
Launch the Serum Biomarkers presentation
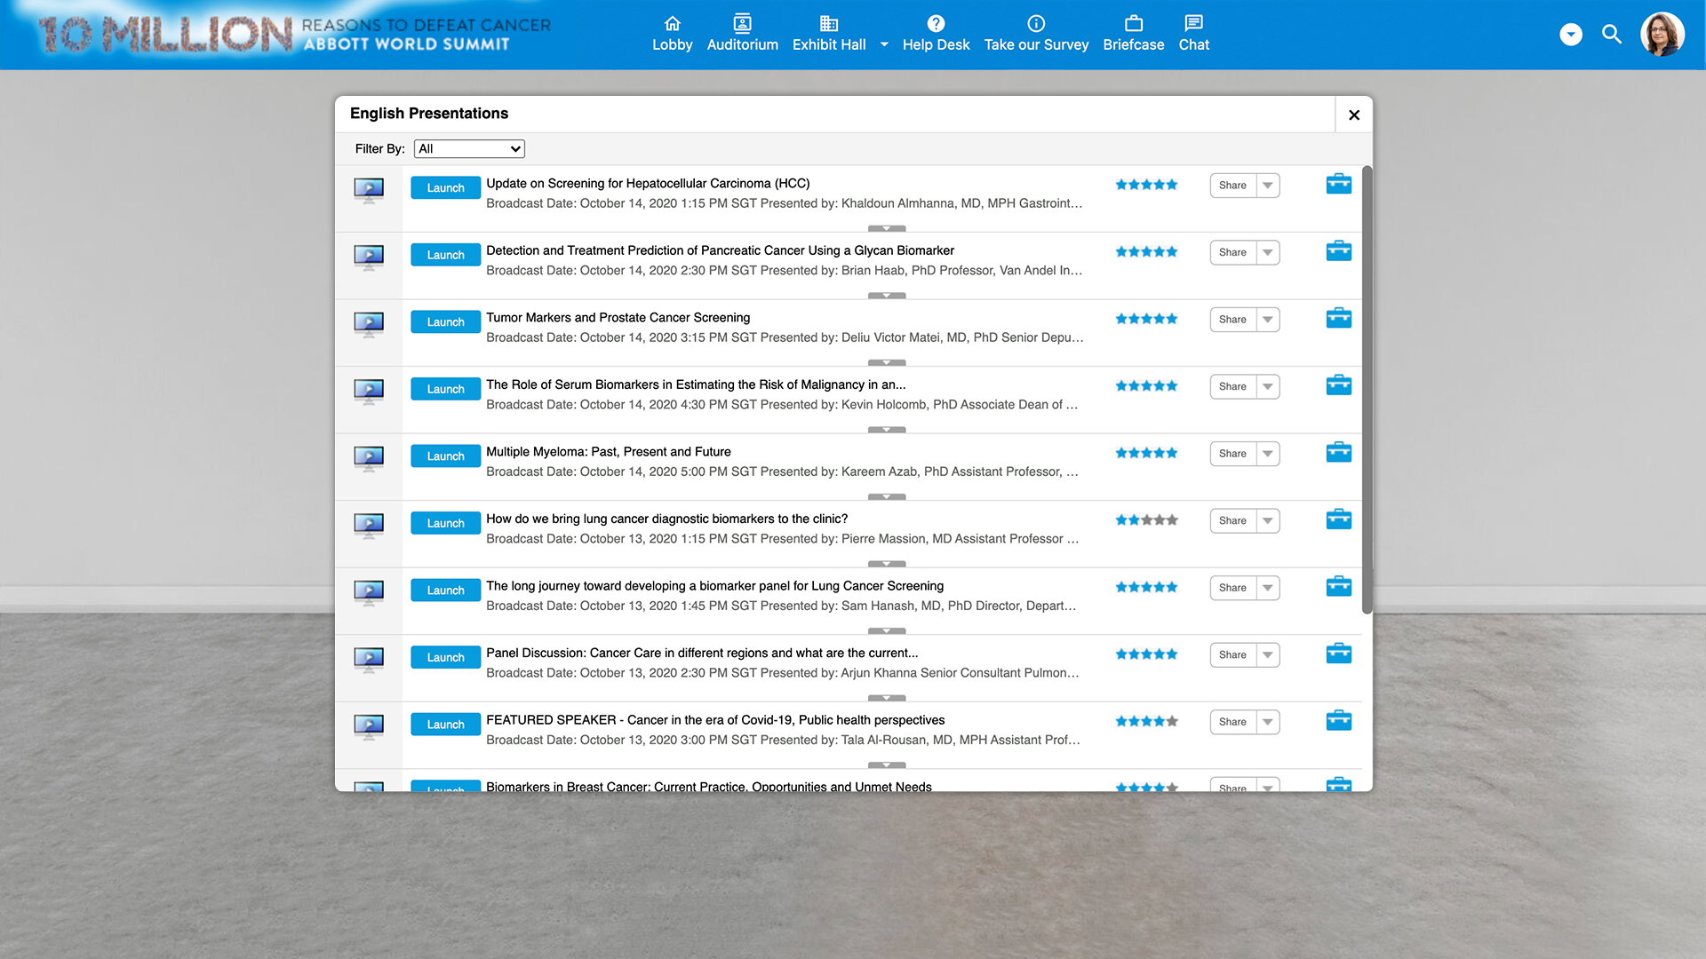[x=445, y=389]
